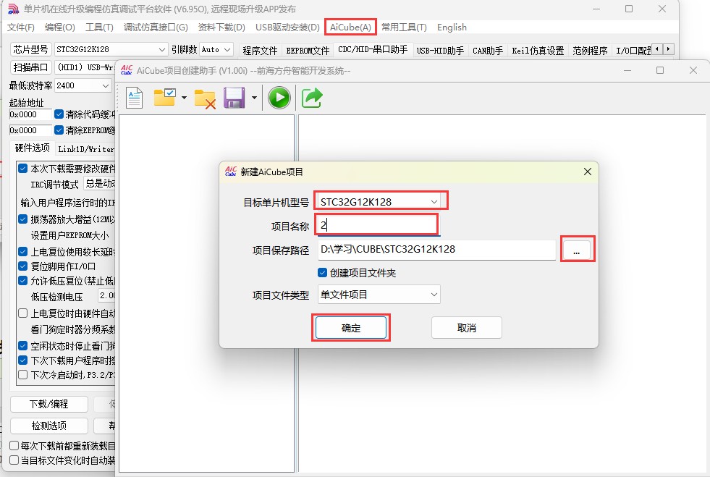Toggle the 清除EEPROM缓冲 checkbox

click(59, 130)
